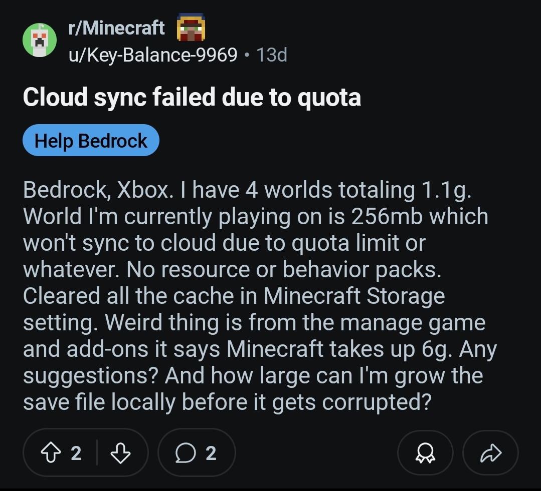The height and width of the screenshot is (491, 541).
Task: Open the r/Minecraft community avatar
Action: (x=40, y=40)
